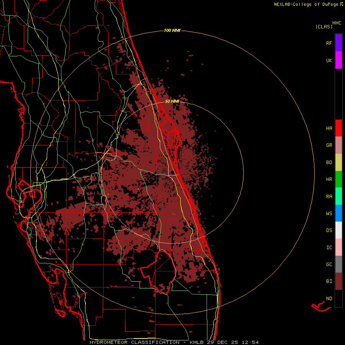Click the HR dark green legend swatch
Image resolution: width=345 pixels, height=345 pixels.
(338, 179)
